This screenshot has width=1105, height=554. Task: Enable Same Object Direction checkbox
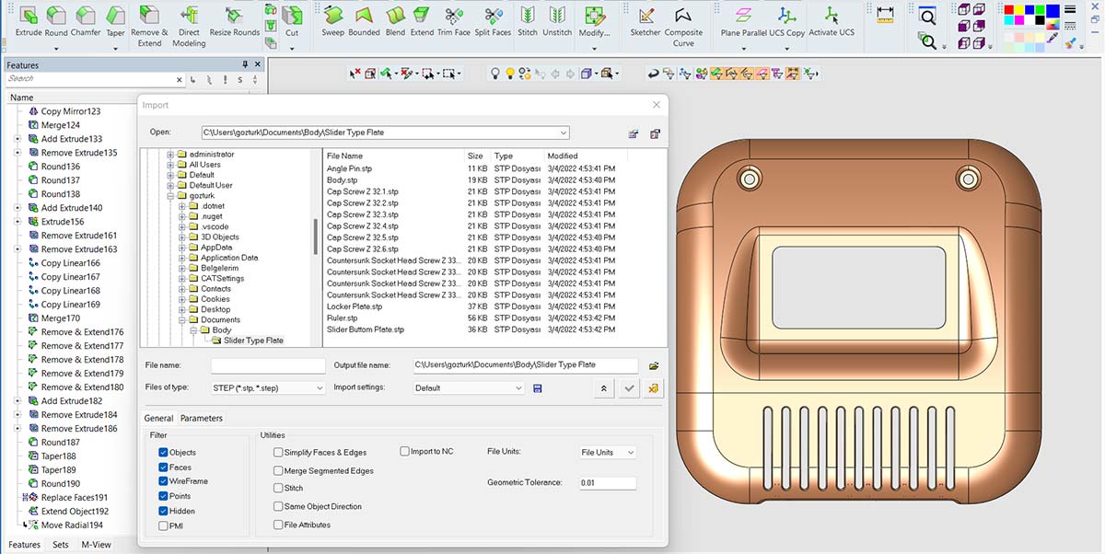click(x=278, y=506)
